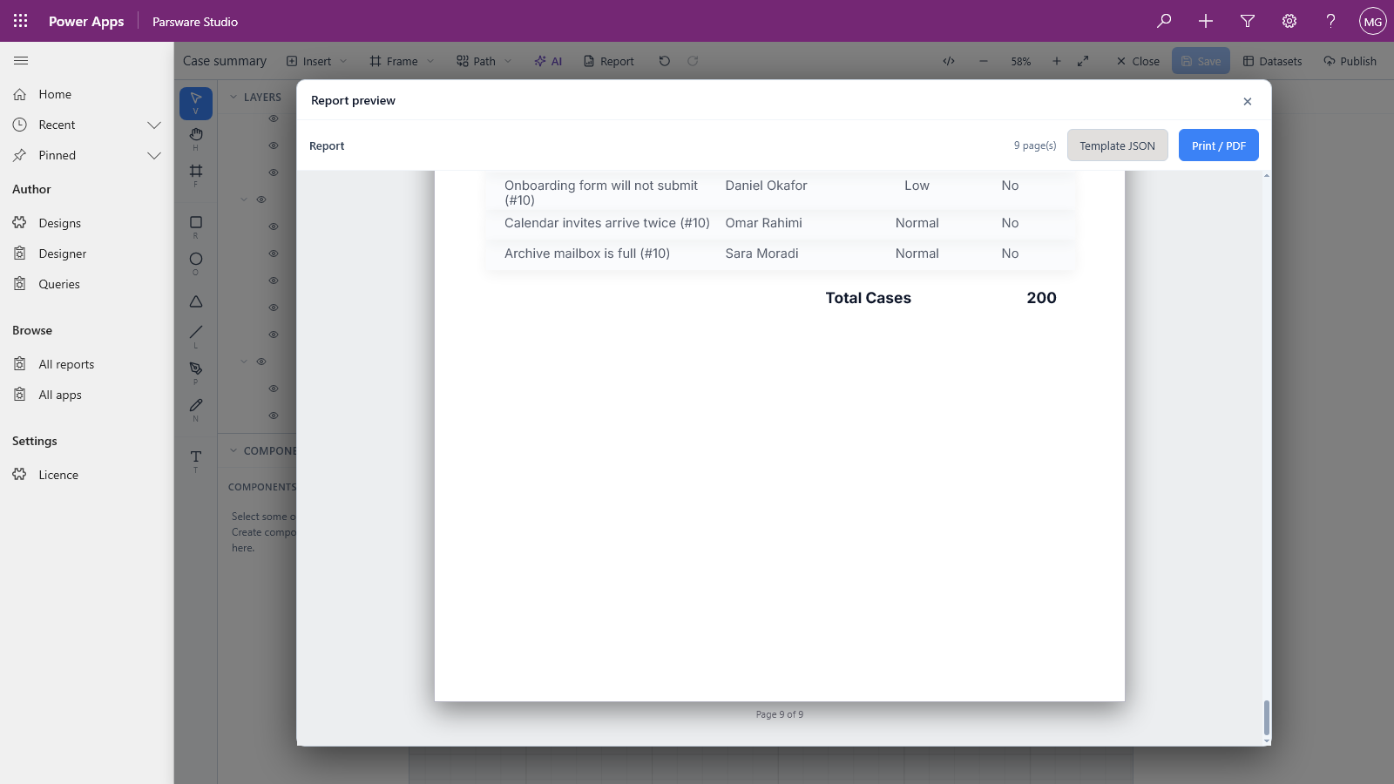Screen dimensions: 1394x784
Task: Open the Datasets button
Action: [x=1272, y=61]
